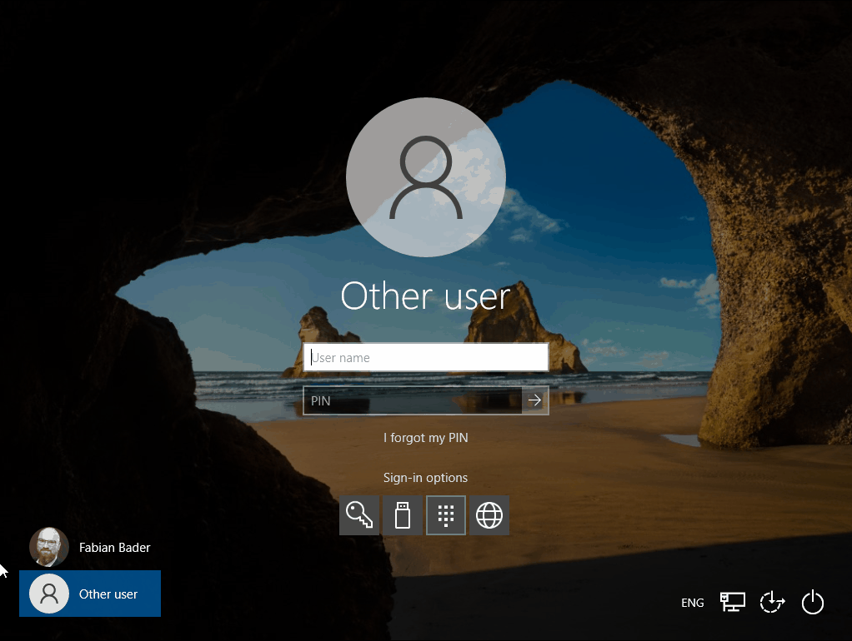Pick the web sign-in globe option
The image size is (852, 641).
(x=489, y=514)
